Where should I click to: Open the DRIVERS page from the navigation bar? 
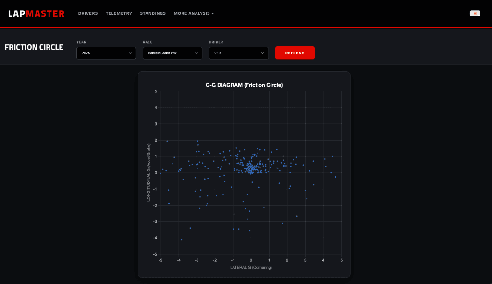coord(88,13)
